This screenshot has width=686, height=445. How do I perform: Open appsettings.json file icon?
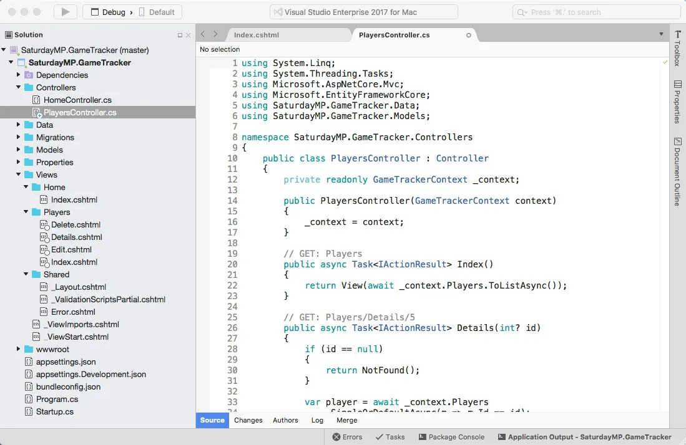29,361
